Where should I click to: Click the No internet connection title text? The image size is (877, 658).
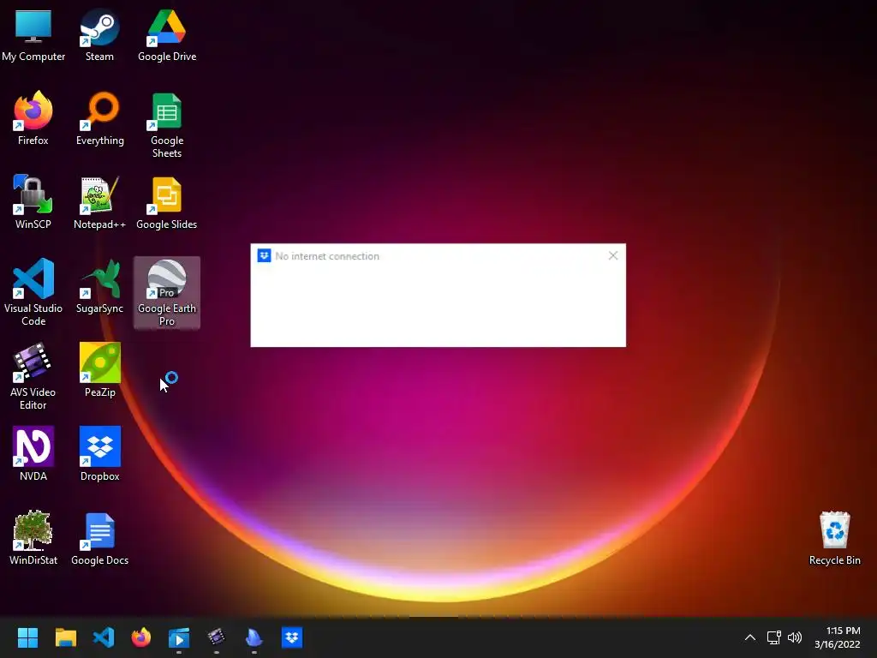click(x=327, y=256)
